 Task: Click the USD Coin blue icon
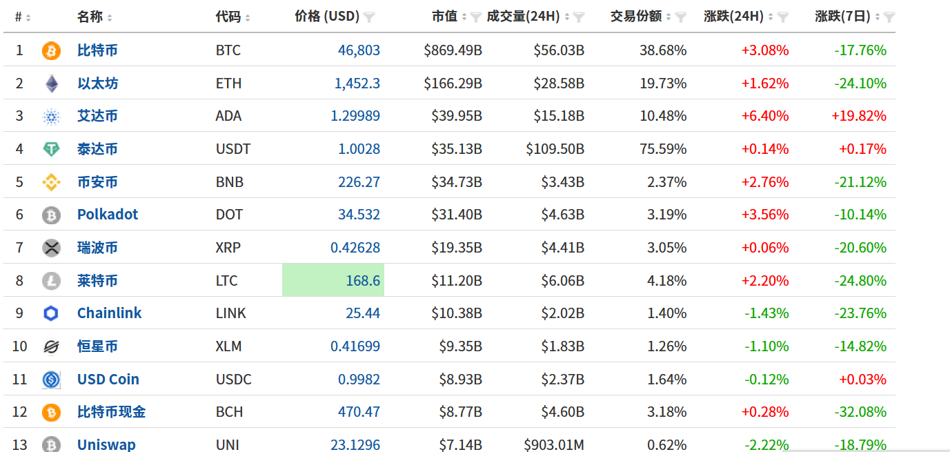51,380
